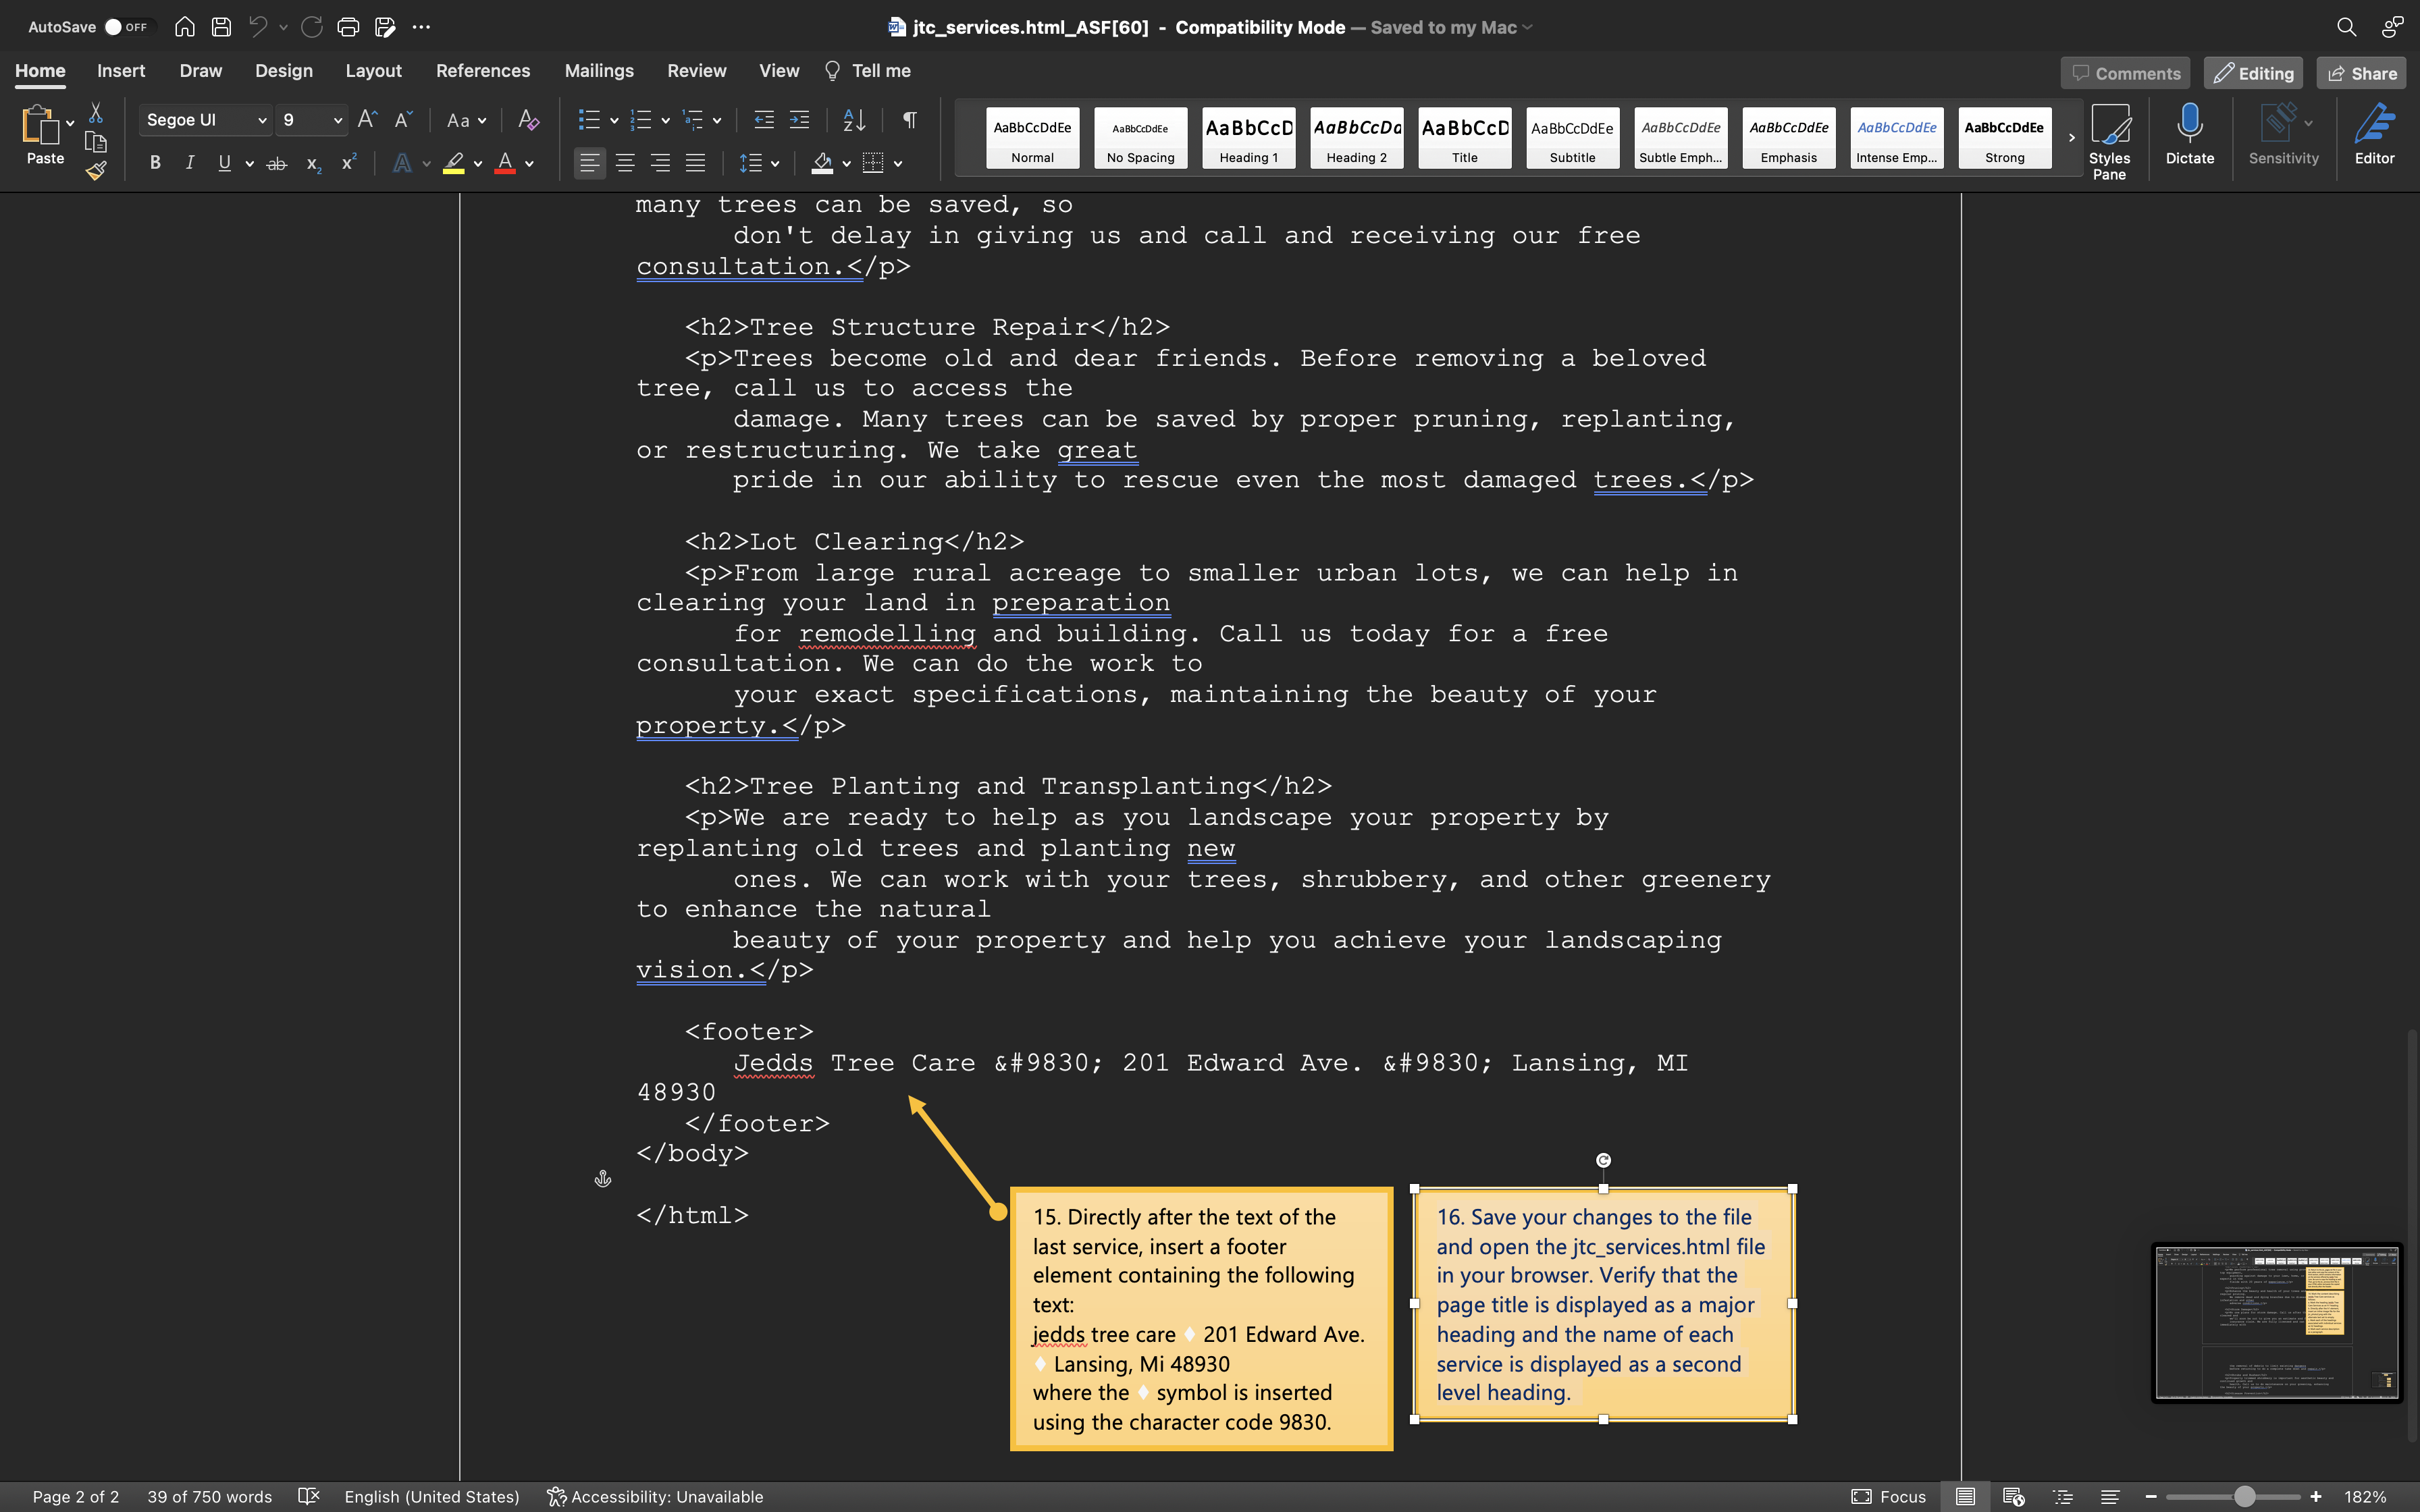Open the References tab
The image size is (2420, 1512).
pos(482,71)
